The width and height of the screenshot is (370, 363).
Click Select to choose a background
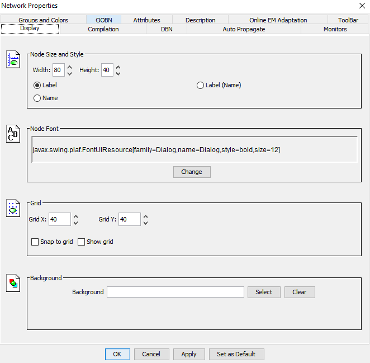(264, 292)
